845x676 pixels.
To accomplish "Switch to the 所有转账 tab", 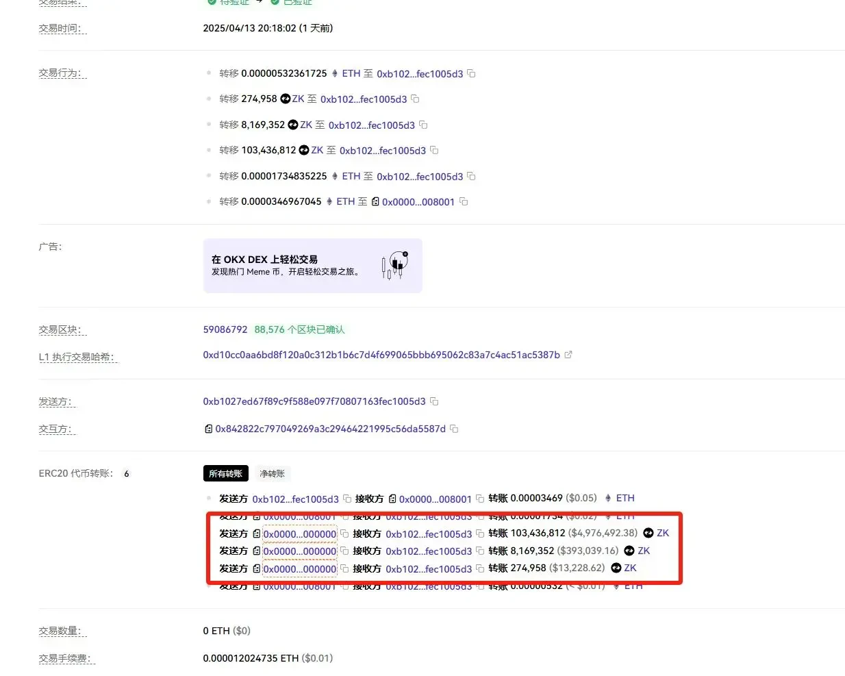I will point(225,473).
